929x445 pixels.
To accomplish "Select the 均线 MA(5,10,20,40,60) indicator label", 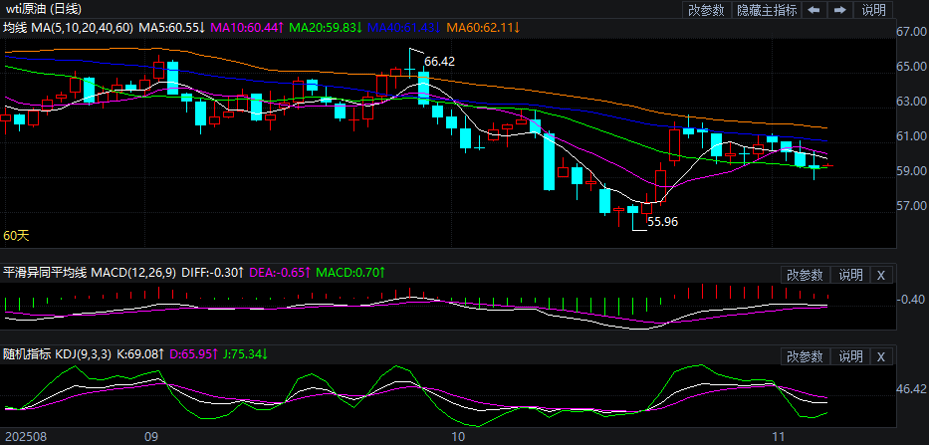I will coord(68,29).
